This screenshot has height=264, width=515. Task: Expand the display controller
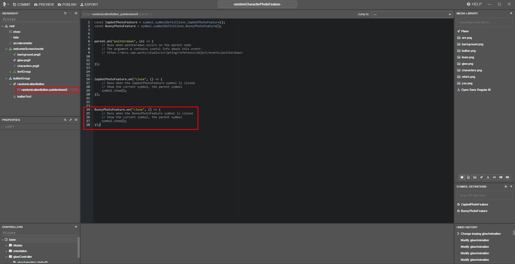[x=7, y=245]
